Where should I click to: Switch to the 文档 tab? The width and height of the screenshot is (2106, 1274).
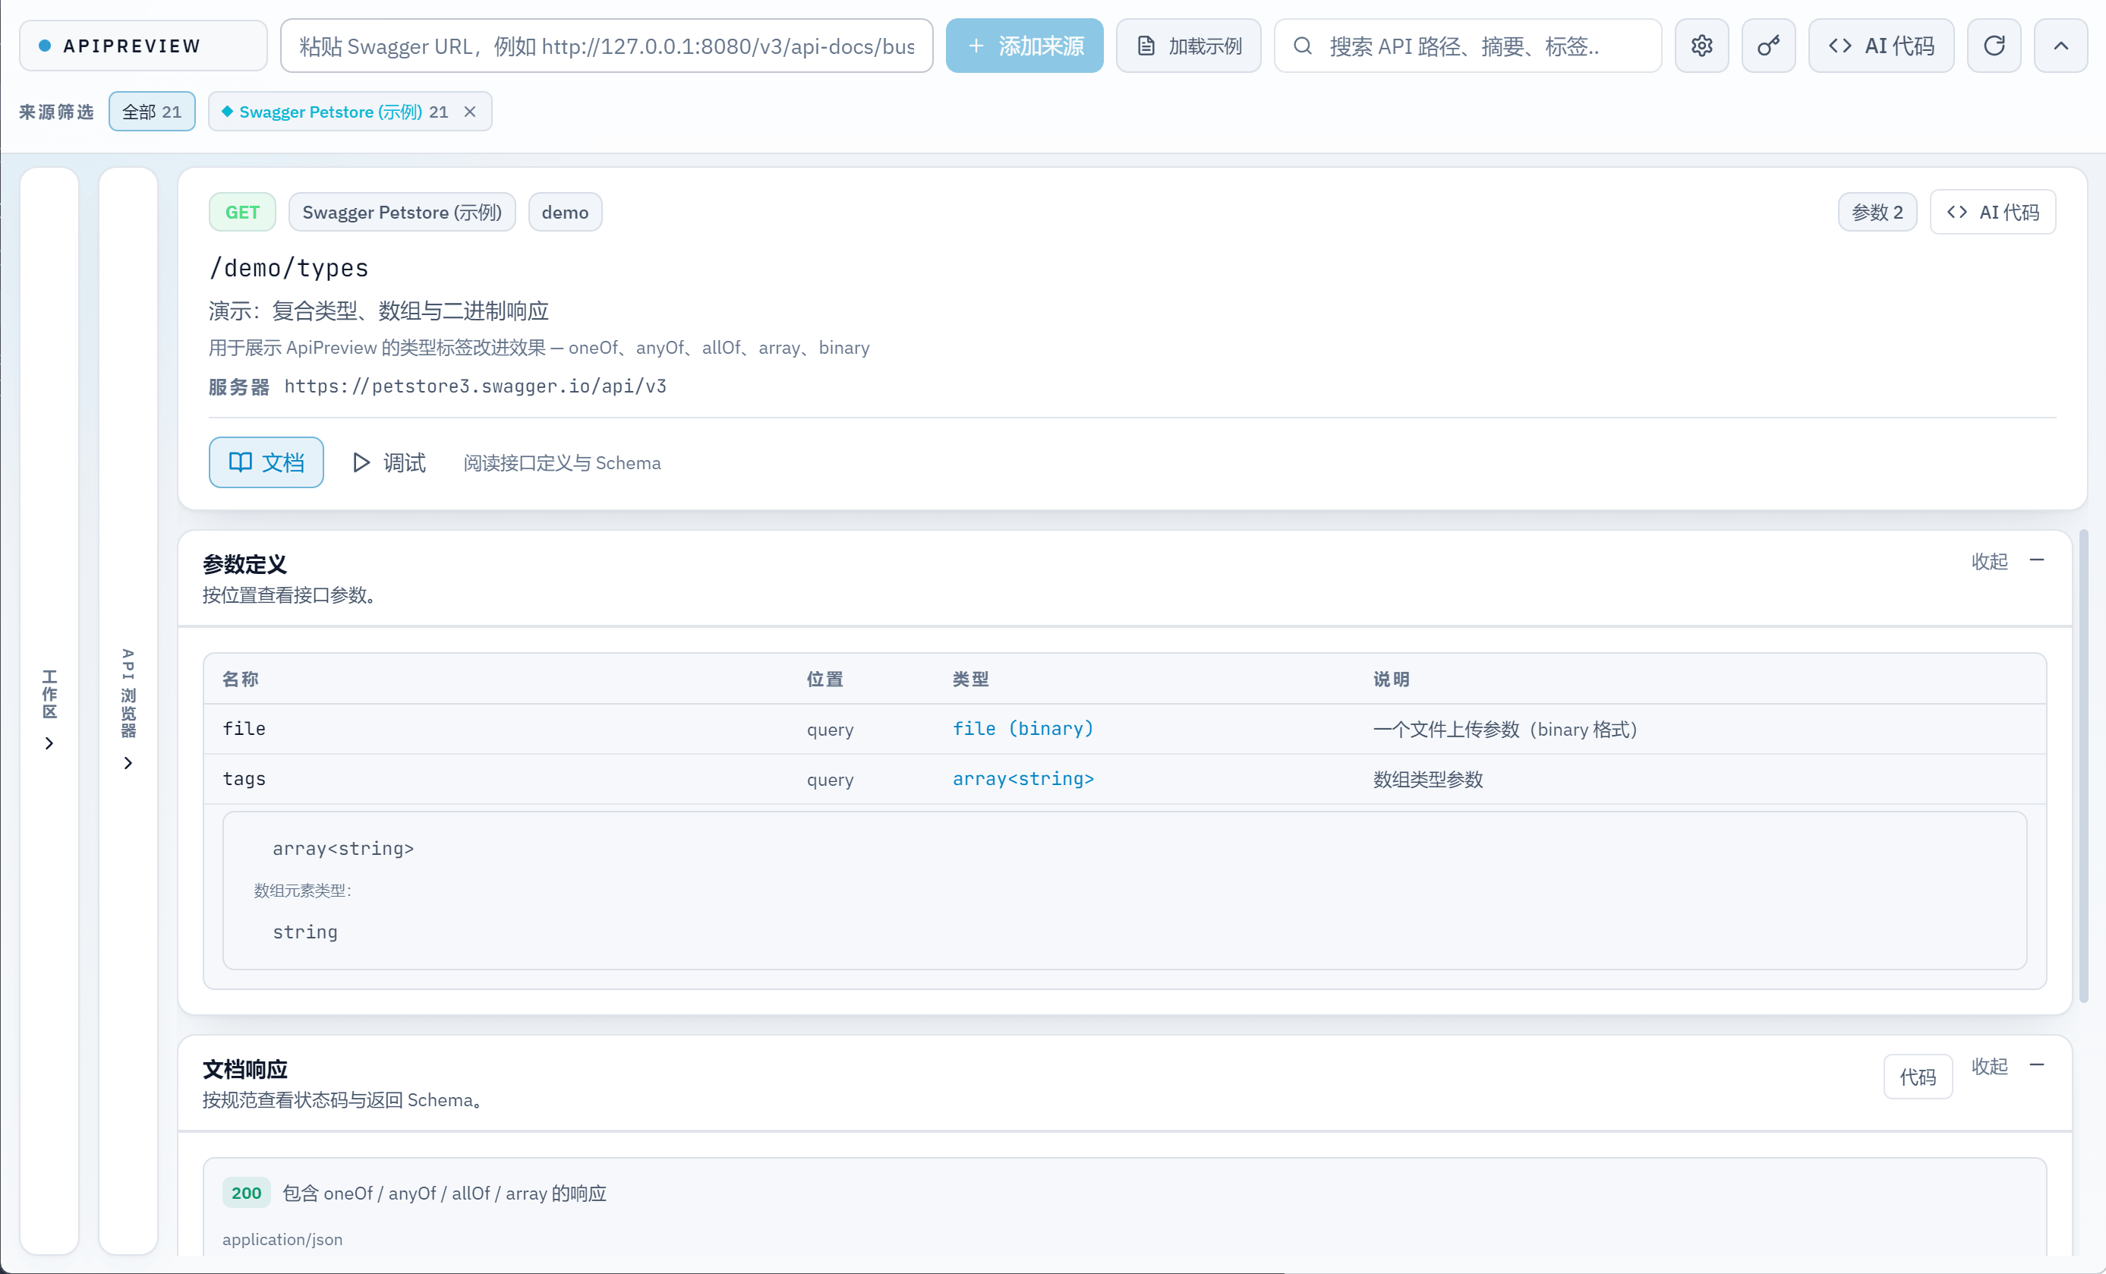coord(266,462)
